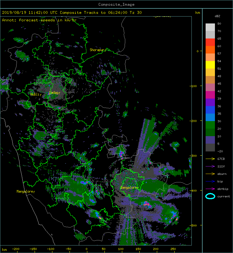Click the -100 tick on right vertical axis
The width and height of the screenshot is (233, 253).
[x=193, y=86]
